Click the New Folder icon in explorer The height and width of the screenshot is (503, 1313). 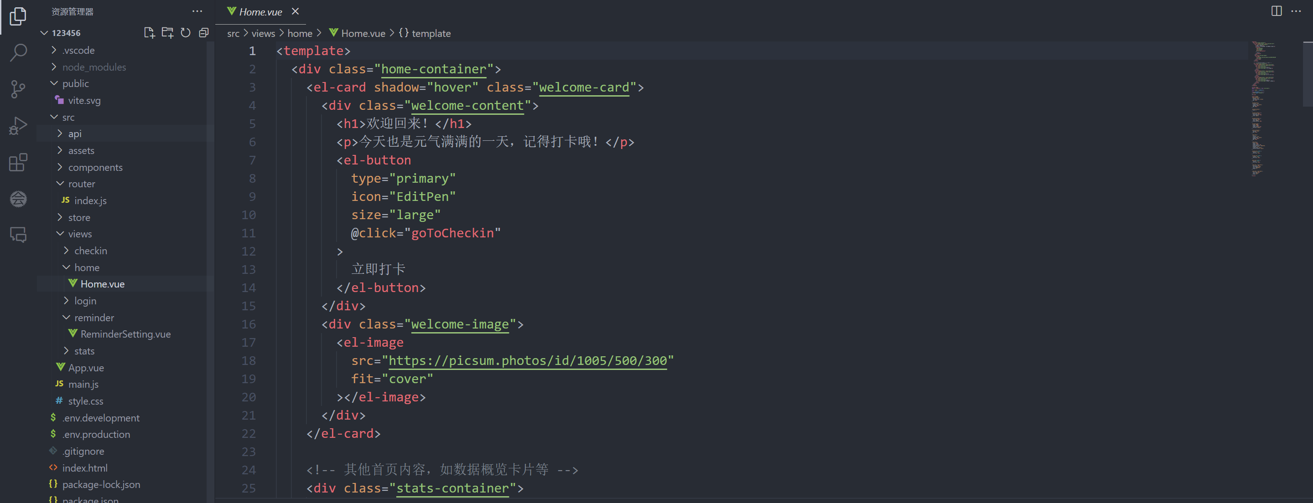coord(167,33)
